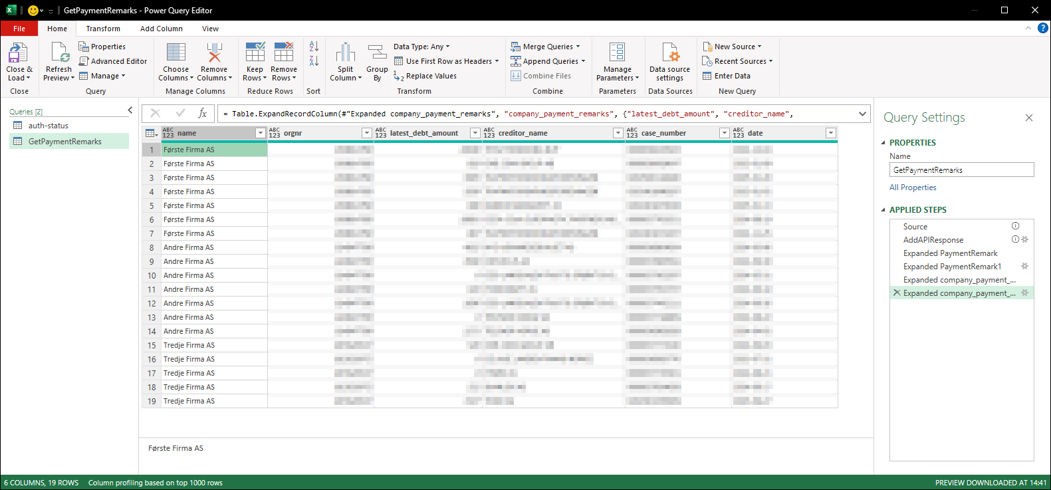Screen dimensions: 1051x490
Task: Select row 15 cell Tredje Firma AS
Action: coord(214,345)
